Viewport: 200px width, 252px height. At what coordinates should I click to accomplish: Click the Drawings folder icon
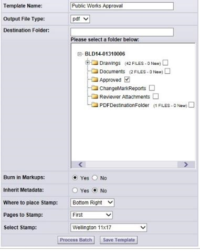[x=94, y=63]
